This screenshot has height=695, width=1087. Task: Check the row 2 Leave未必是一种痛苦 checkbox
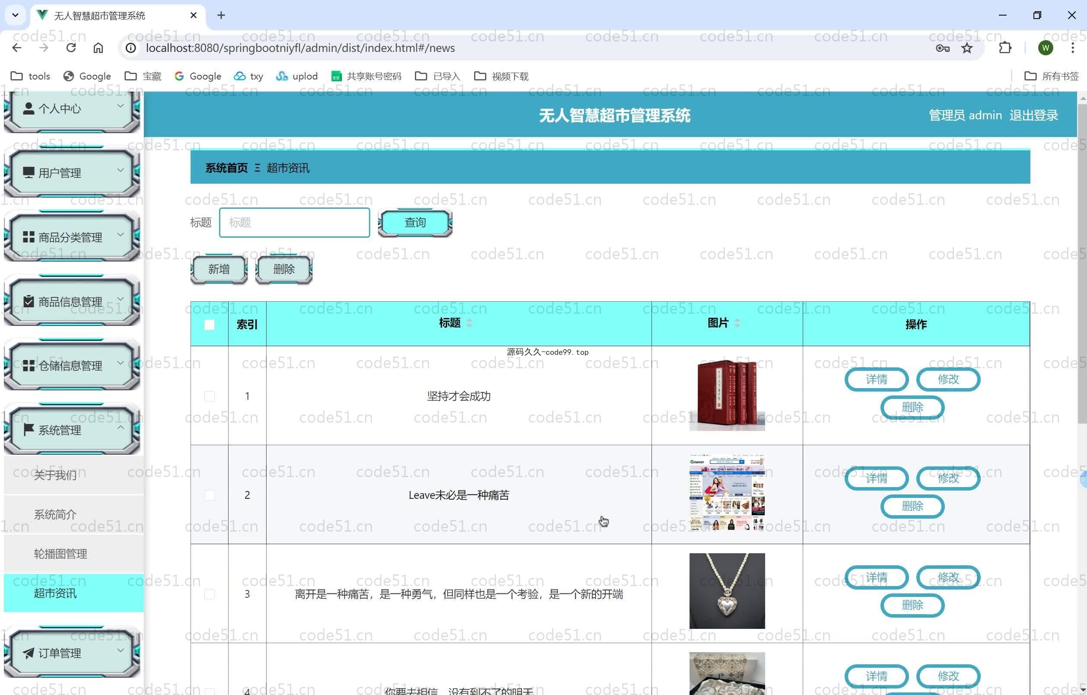coord(210,495)
